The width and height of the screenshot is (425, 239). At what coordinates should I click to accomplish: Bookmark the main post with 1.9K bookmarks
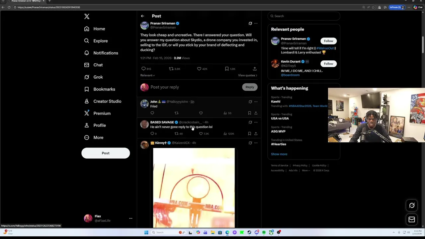click(230, 69)
